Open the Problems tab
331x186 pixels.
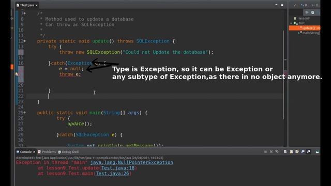click(47, 152)
